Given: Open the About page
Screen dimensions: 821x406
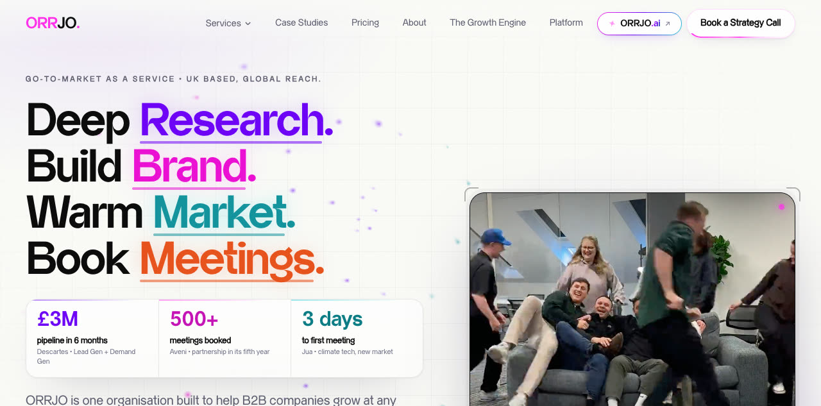Looking at the screenshot, I should pyautogui.click(x=414, y=22).
